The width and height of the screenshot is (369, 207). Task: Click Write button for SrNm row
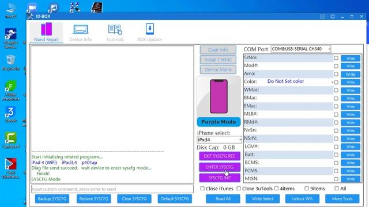pyautogui.click(x=351, y=59)
